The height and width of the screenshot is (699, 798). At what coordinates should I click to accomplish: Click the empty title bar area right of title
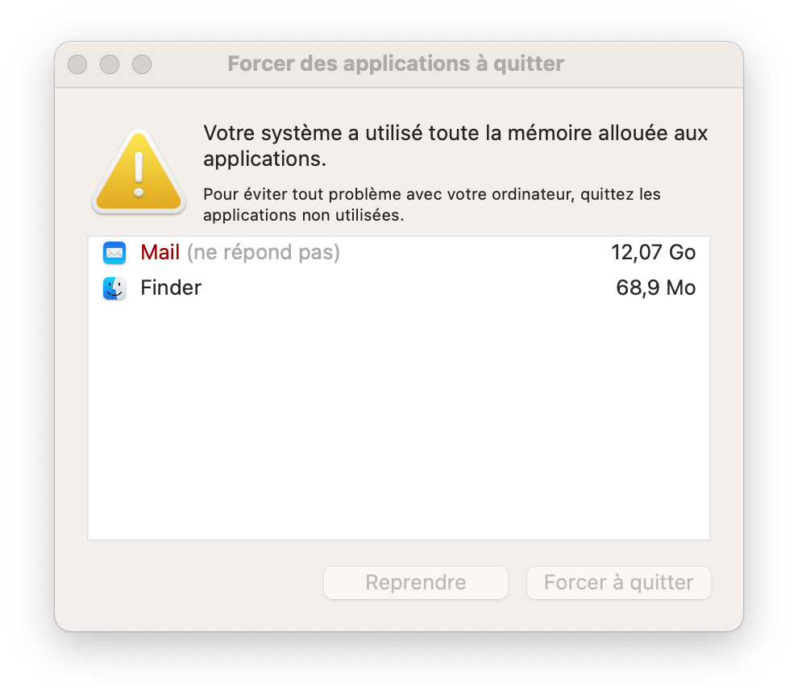(653, 64)
